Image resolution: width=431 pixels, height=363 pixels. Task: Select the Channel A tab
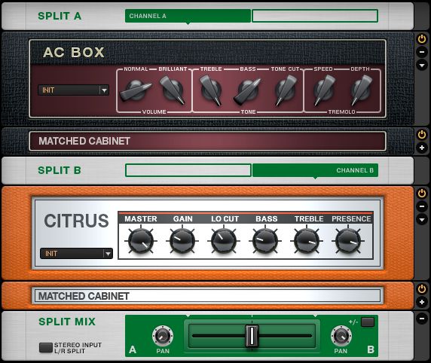[x=188, y=16]
